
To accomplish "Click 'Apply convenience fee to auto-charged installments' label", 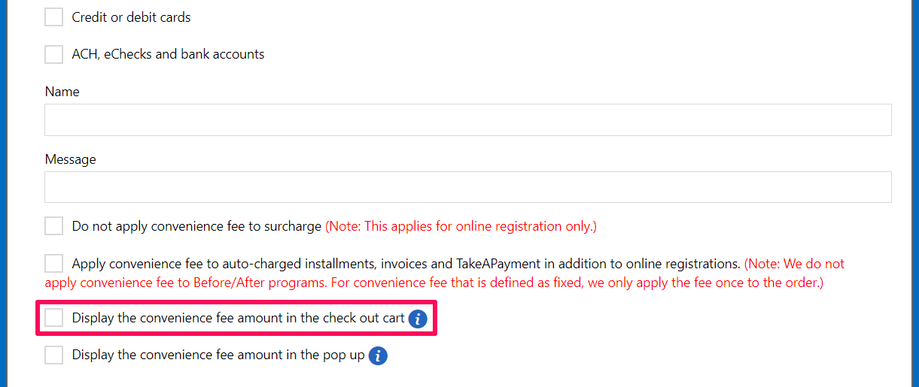I will coord(406,264).
